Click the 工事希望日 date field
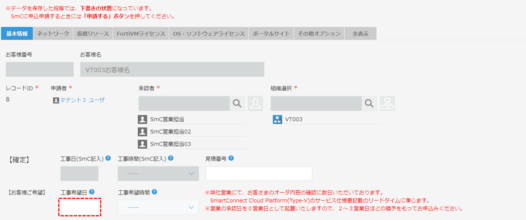The height and width of the screenshot is (220, 526). (80, 207)
